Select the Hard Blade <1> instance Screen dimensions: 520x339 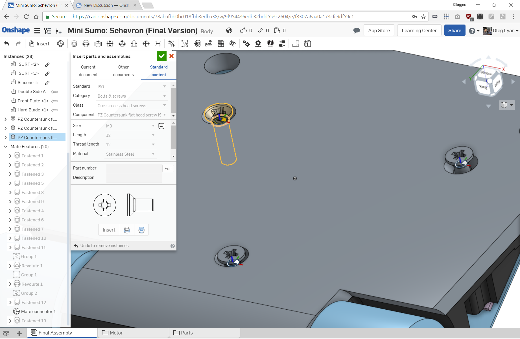click(33, 110)
